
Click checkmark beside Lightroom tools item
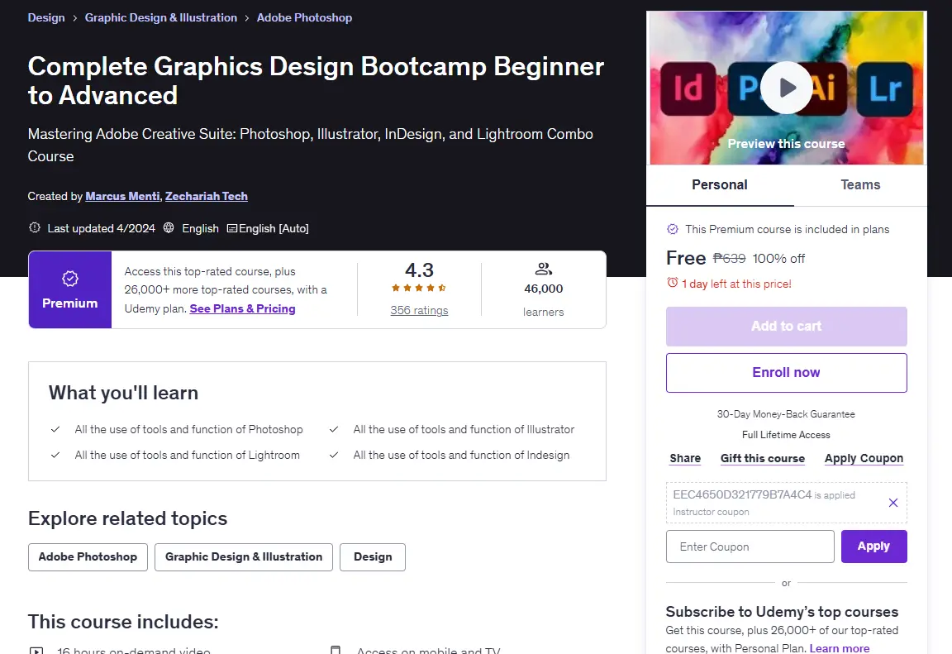[x=55, y=455]
